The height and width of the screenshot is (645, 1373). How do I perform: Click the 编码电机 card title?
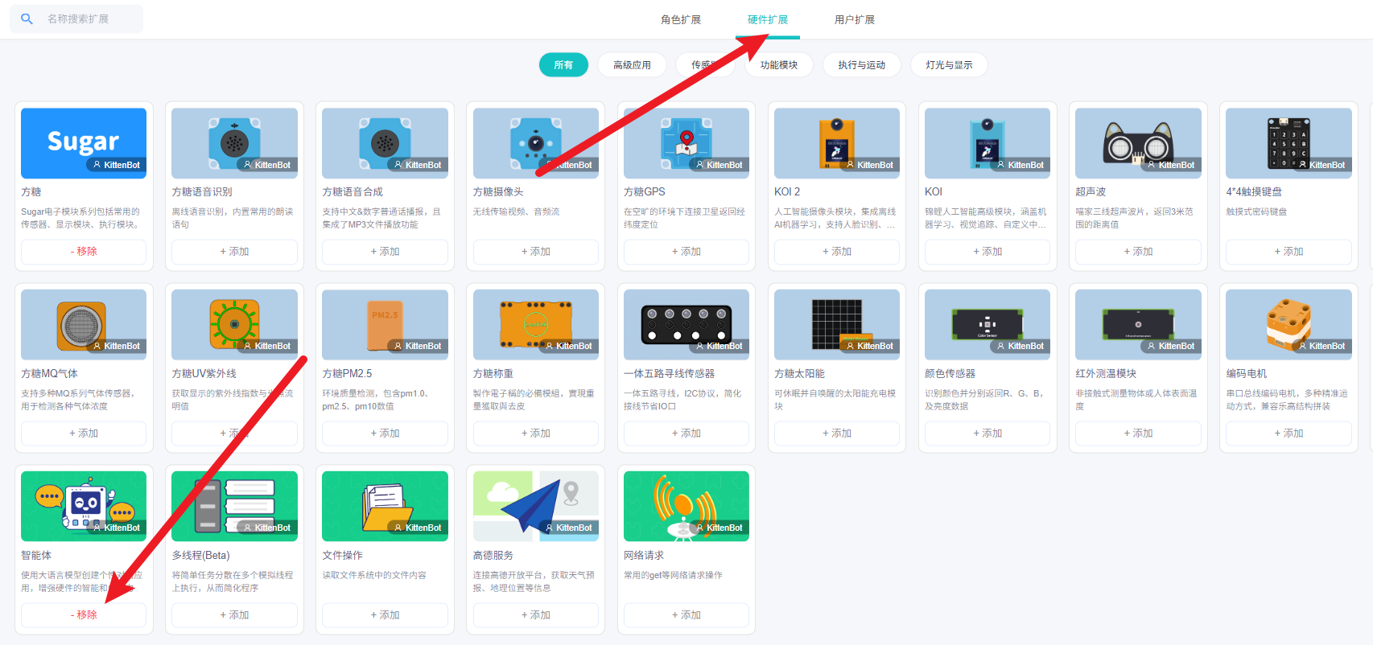coord(1247,374)
